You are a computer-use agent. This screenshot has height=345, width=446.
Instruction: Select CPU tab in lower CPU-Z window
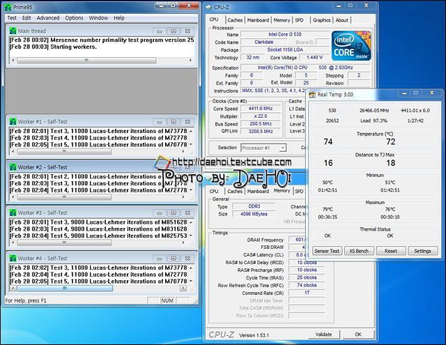tap(214, 192)
